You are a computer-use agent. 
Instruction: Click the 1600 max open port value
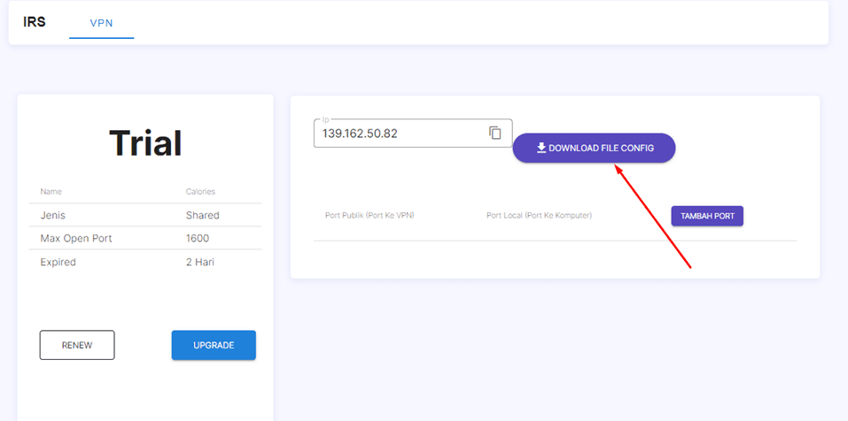click(198, 239)
